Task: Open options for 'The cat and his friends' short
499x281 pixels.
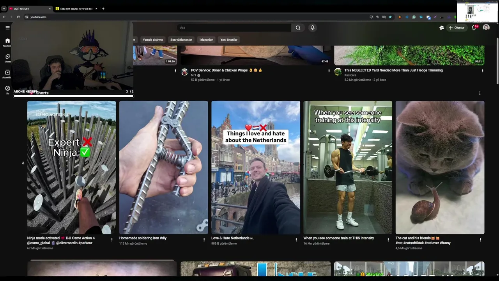Action: [x=480, y=240]
